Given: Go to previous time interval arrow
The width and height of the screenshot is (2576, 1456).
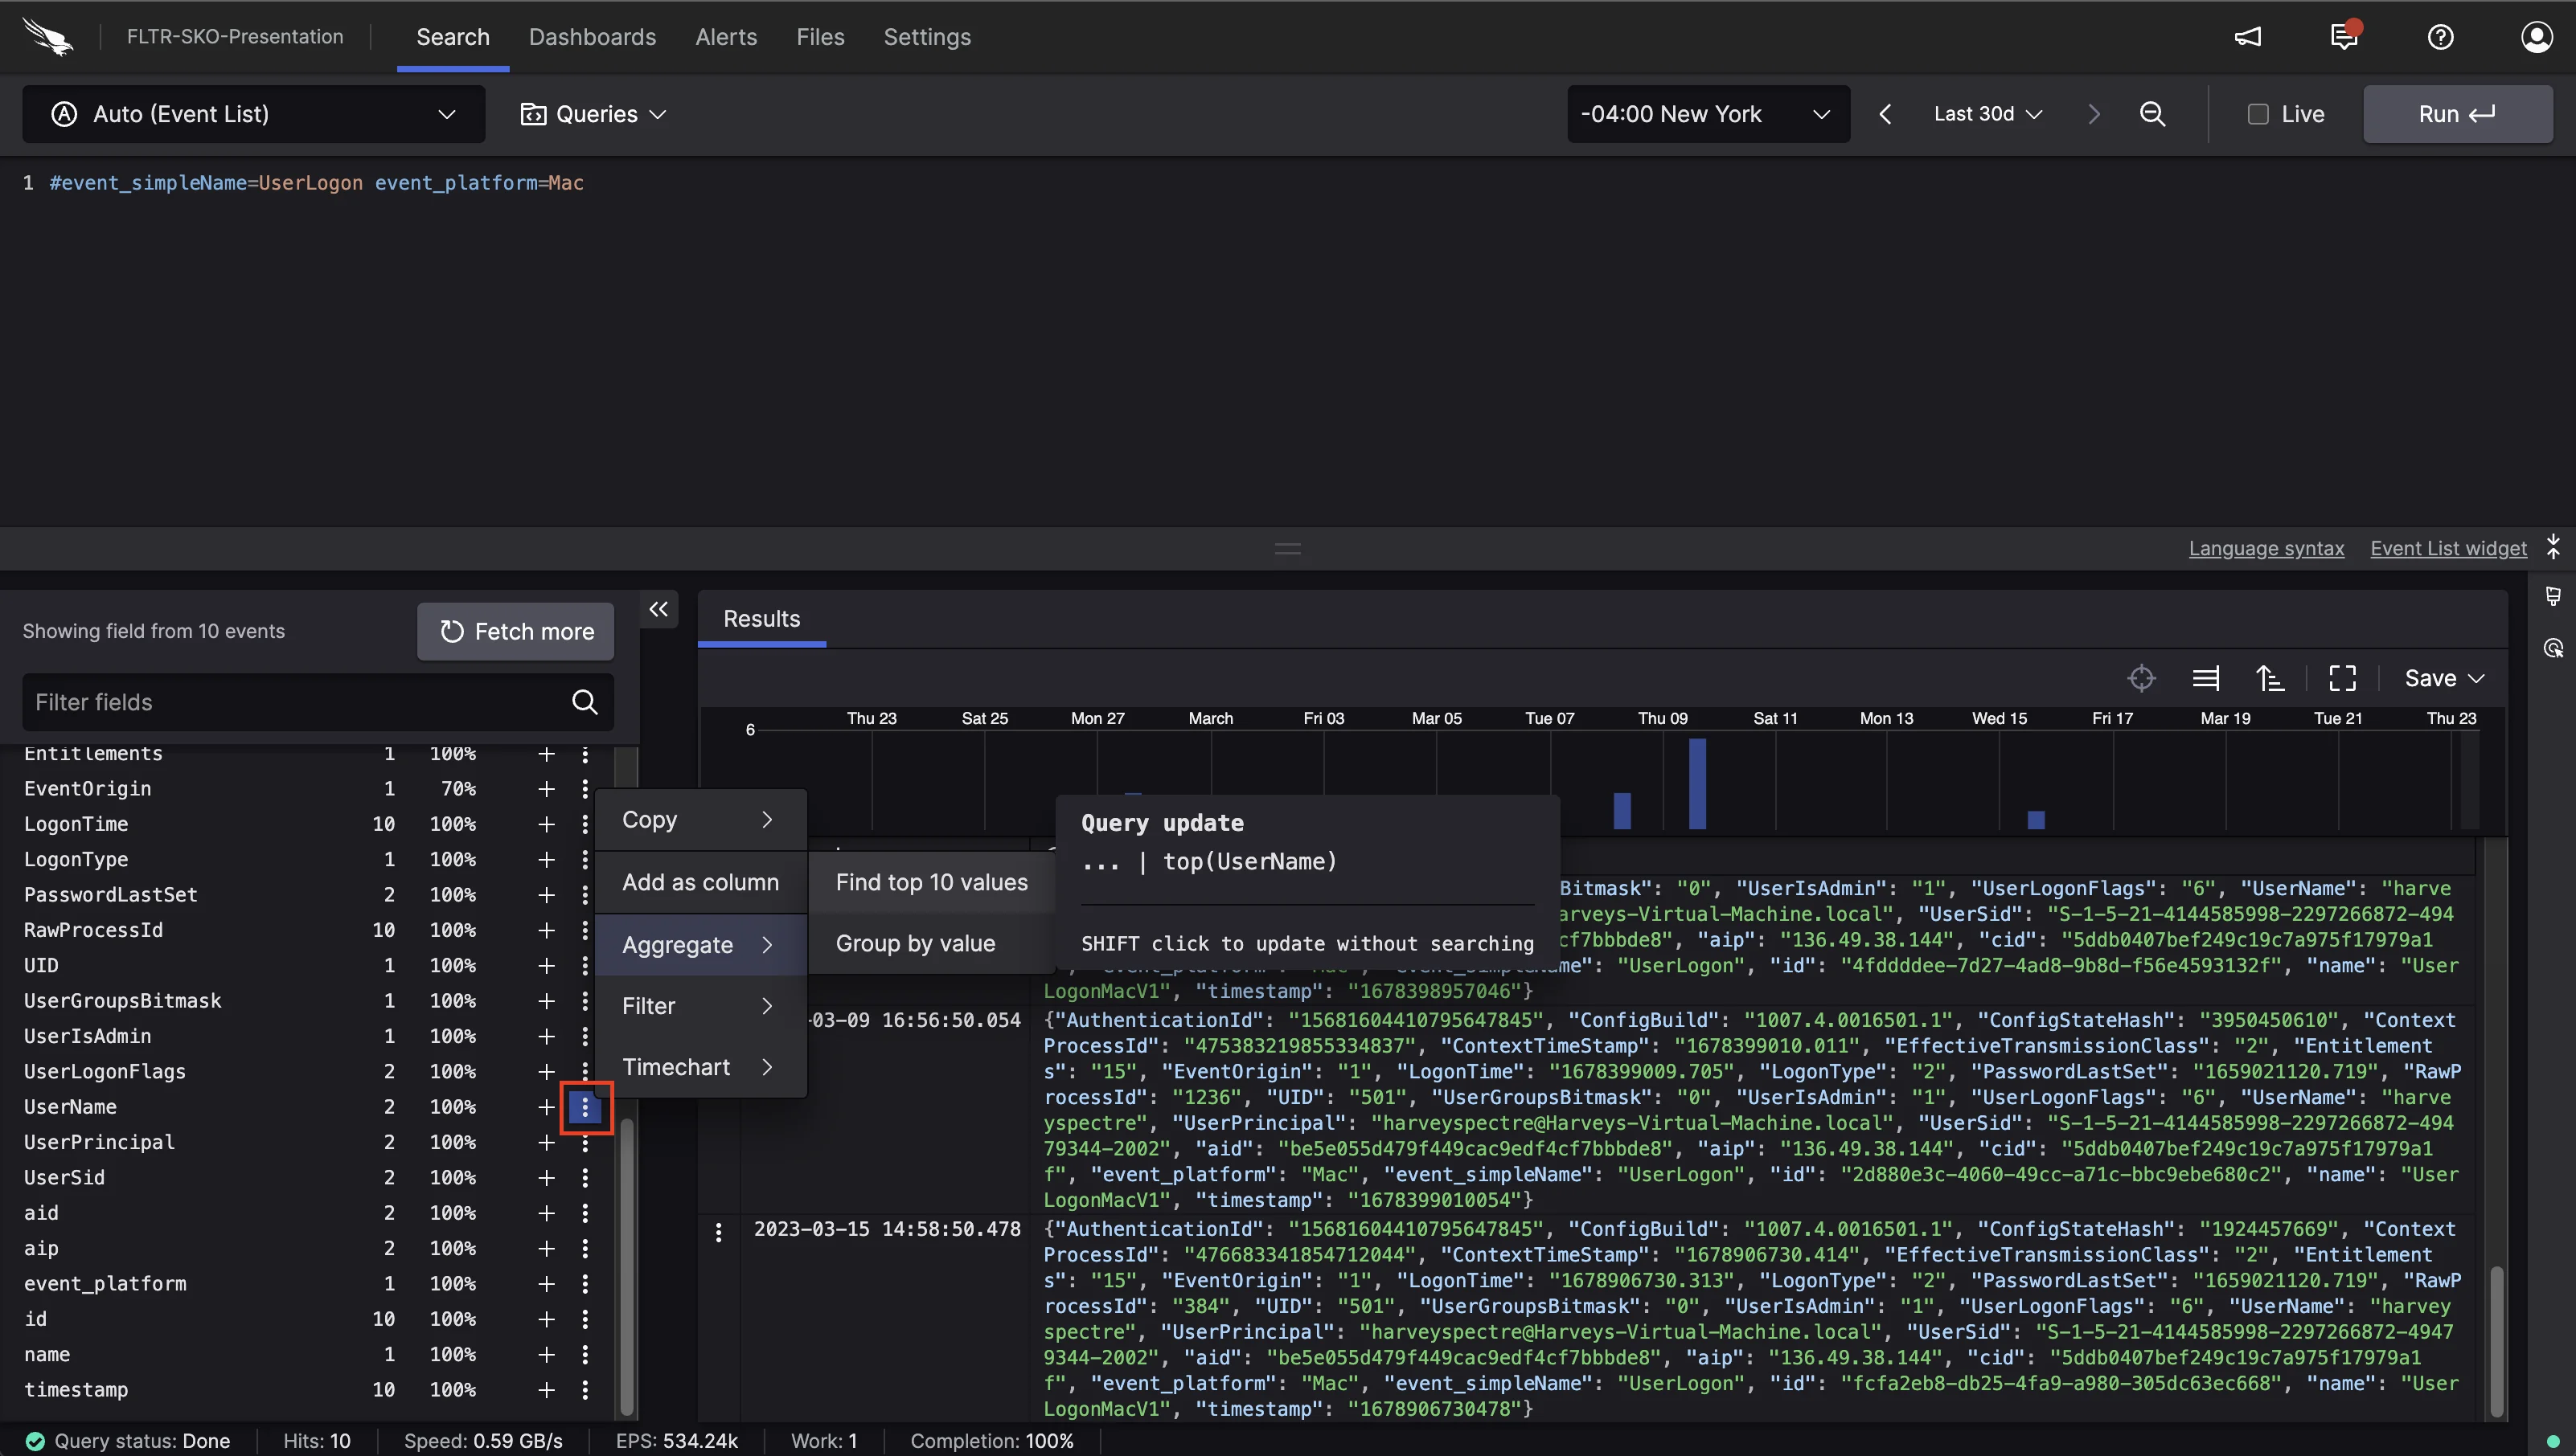Looking at the screenshot, I should click(1885, 114).
